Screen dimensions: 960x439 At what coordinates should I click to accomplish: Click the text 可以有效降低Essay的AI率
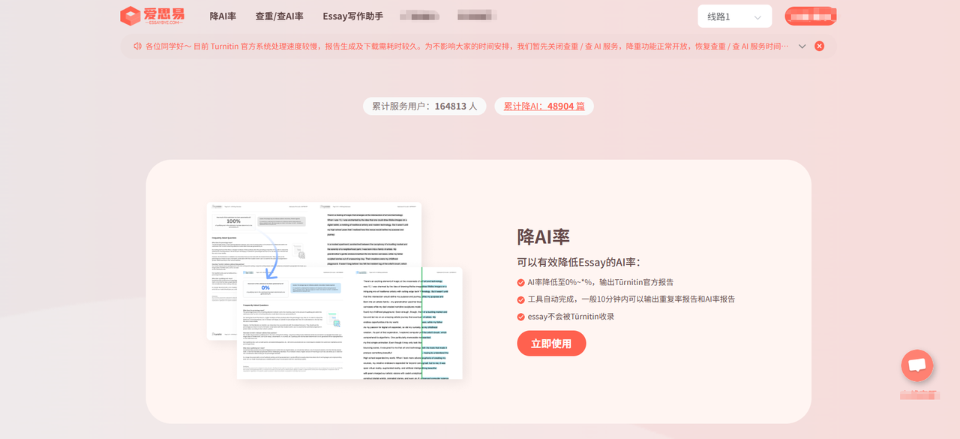[x=578, y=262]
